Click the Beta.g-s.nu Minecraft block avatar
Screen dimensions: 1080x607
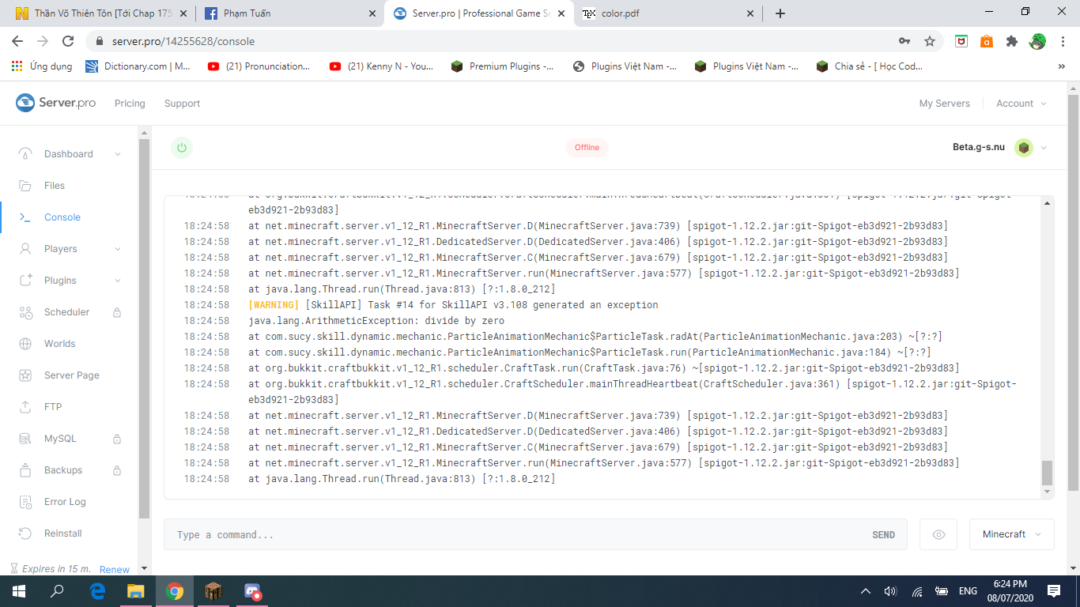1024,148
